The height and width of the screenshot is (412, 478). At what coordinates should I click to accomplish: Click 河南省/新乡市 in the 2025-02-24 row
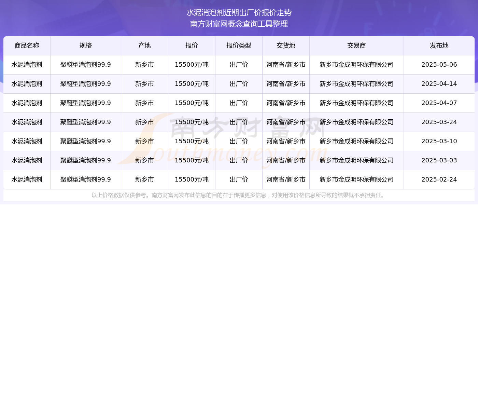tap(286, 180)
